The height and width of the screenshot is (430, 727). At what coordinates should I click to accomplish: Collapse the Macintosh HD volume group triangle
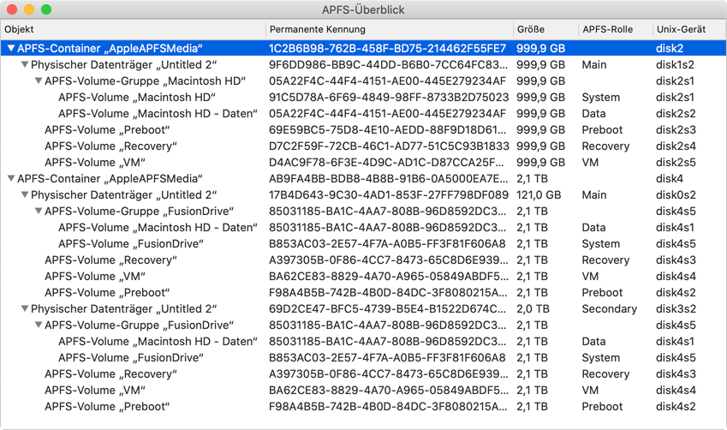pos(39,81)
